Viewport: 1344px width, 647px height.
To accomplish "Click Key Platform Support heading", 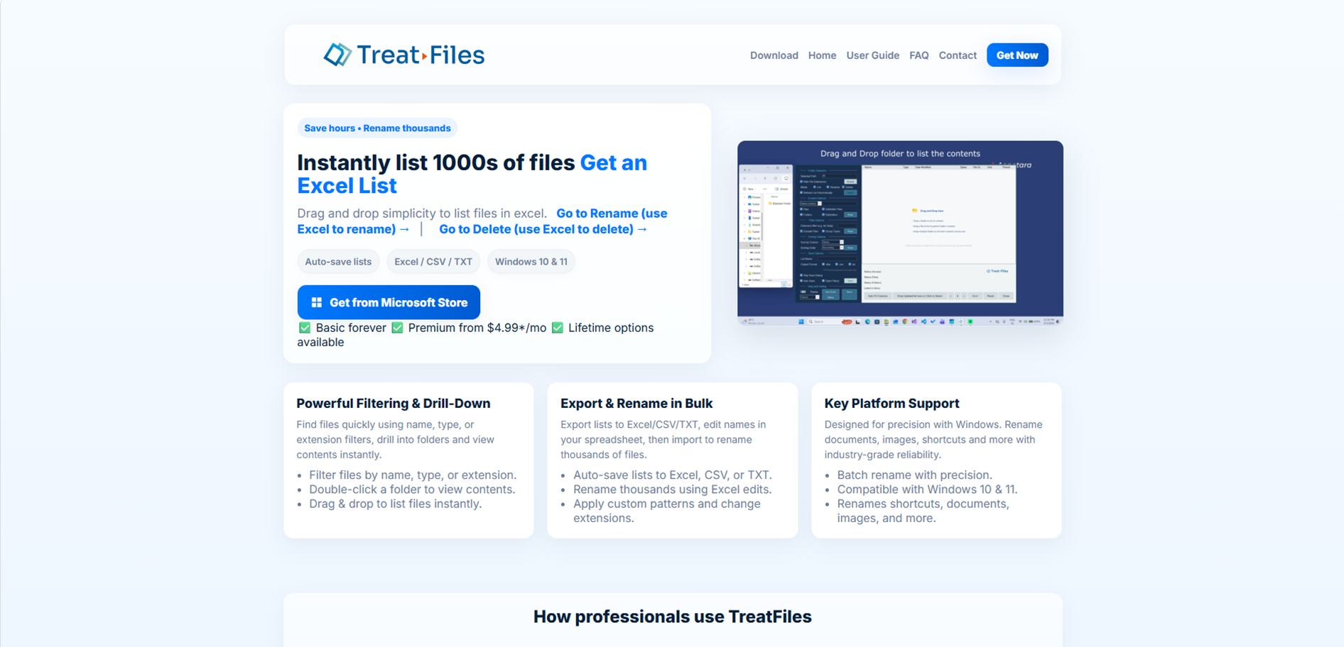I will (892, 403).
